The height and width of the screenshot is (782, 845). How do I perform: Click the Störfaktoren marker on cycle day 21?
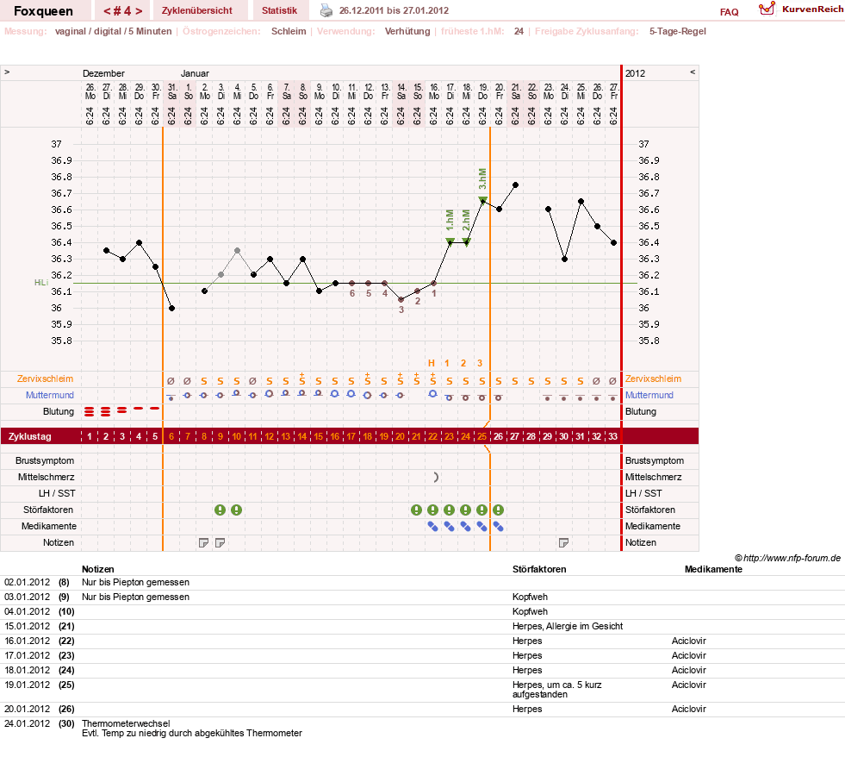click(x=417, y=510)
